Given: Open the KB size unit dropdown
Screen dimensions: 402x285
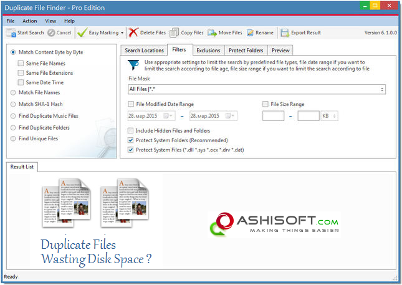Looking at the screenshot, I should 329,116.
